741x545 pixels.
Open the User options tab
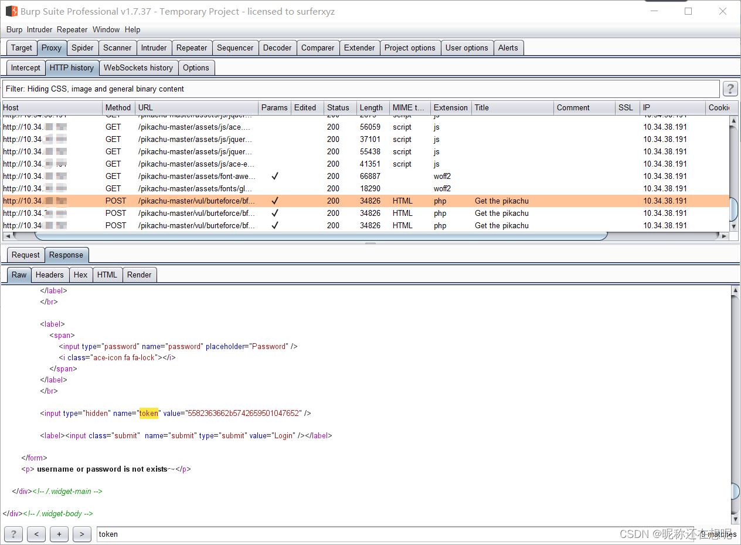(467, 48)
